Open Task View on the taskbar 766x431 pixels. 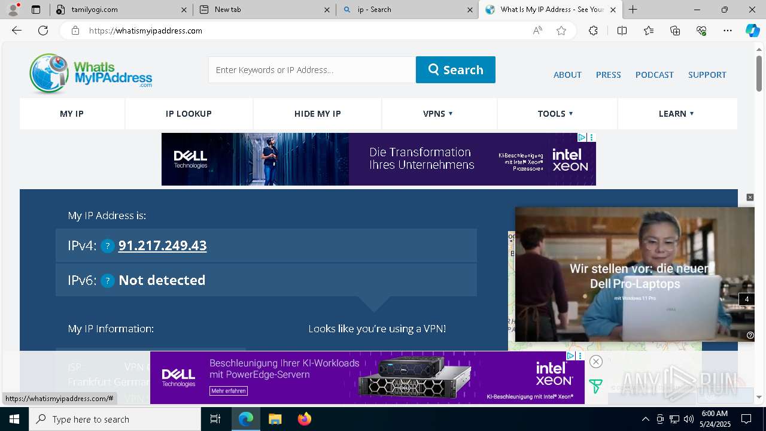(x=215, y=419)
